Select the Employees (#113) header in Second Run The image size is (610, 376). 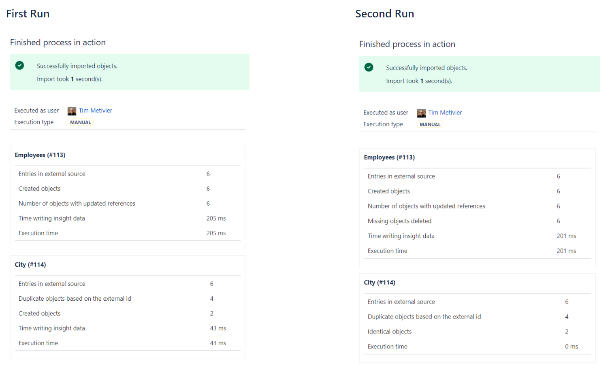pos(389,157)
